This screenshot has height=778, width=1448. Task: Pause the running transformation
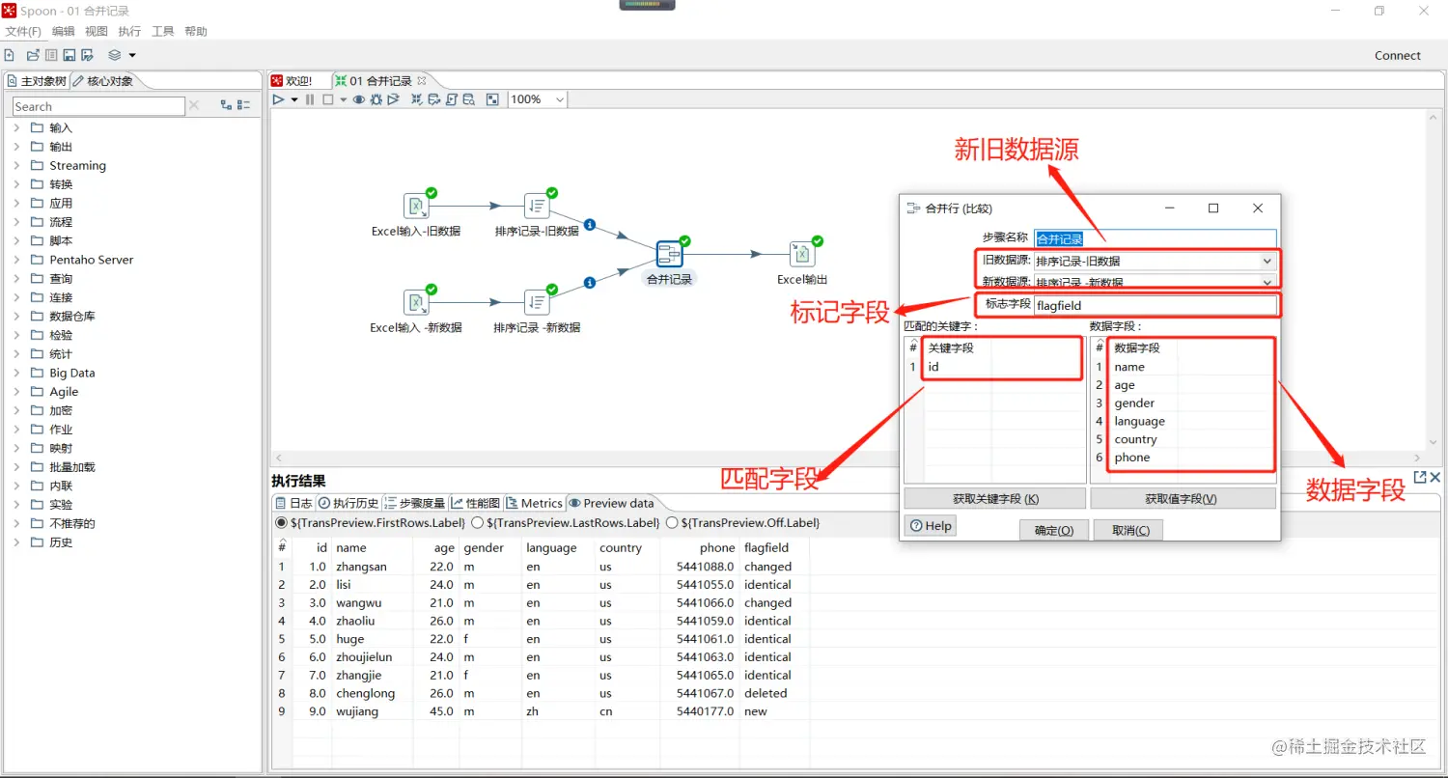(x=310, y=99)
